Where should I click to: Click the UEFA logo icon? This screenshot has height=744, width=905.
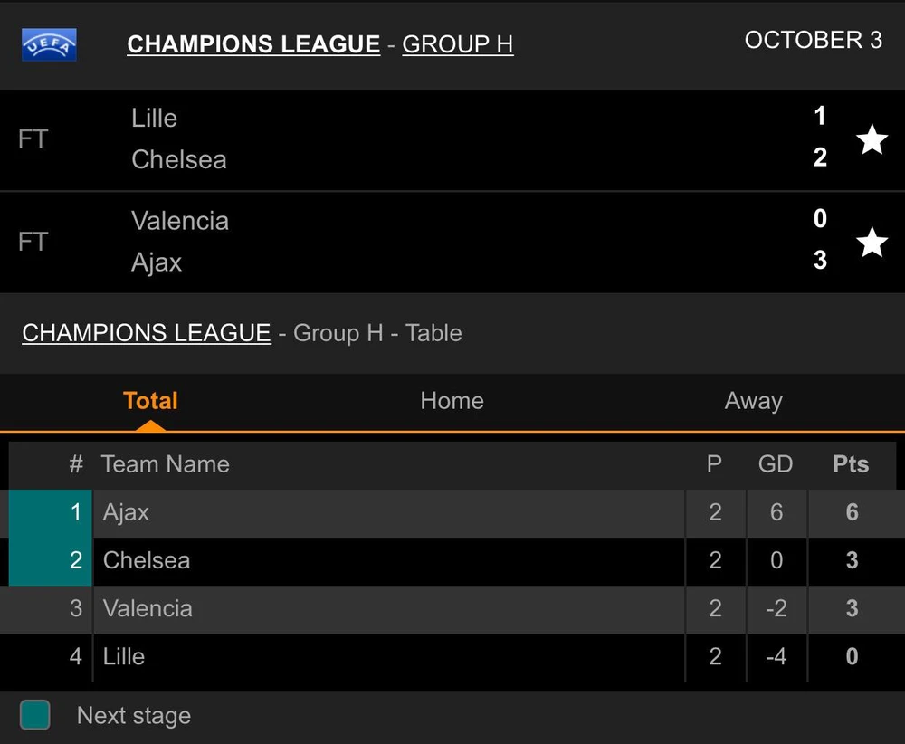[x=49, y=44]
